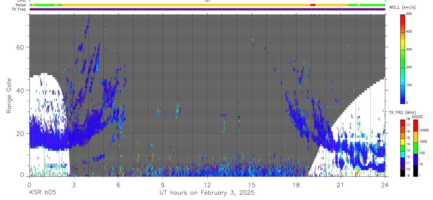The height and width of the screenshot is (200, 433).
Task: Click the '18' tick on UT hours axis
Action: tap(296, 184)
